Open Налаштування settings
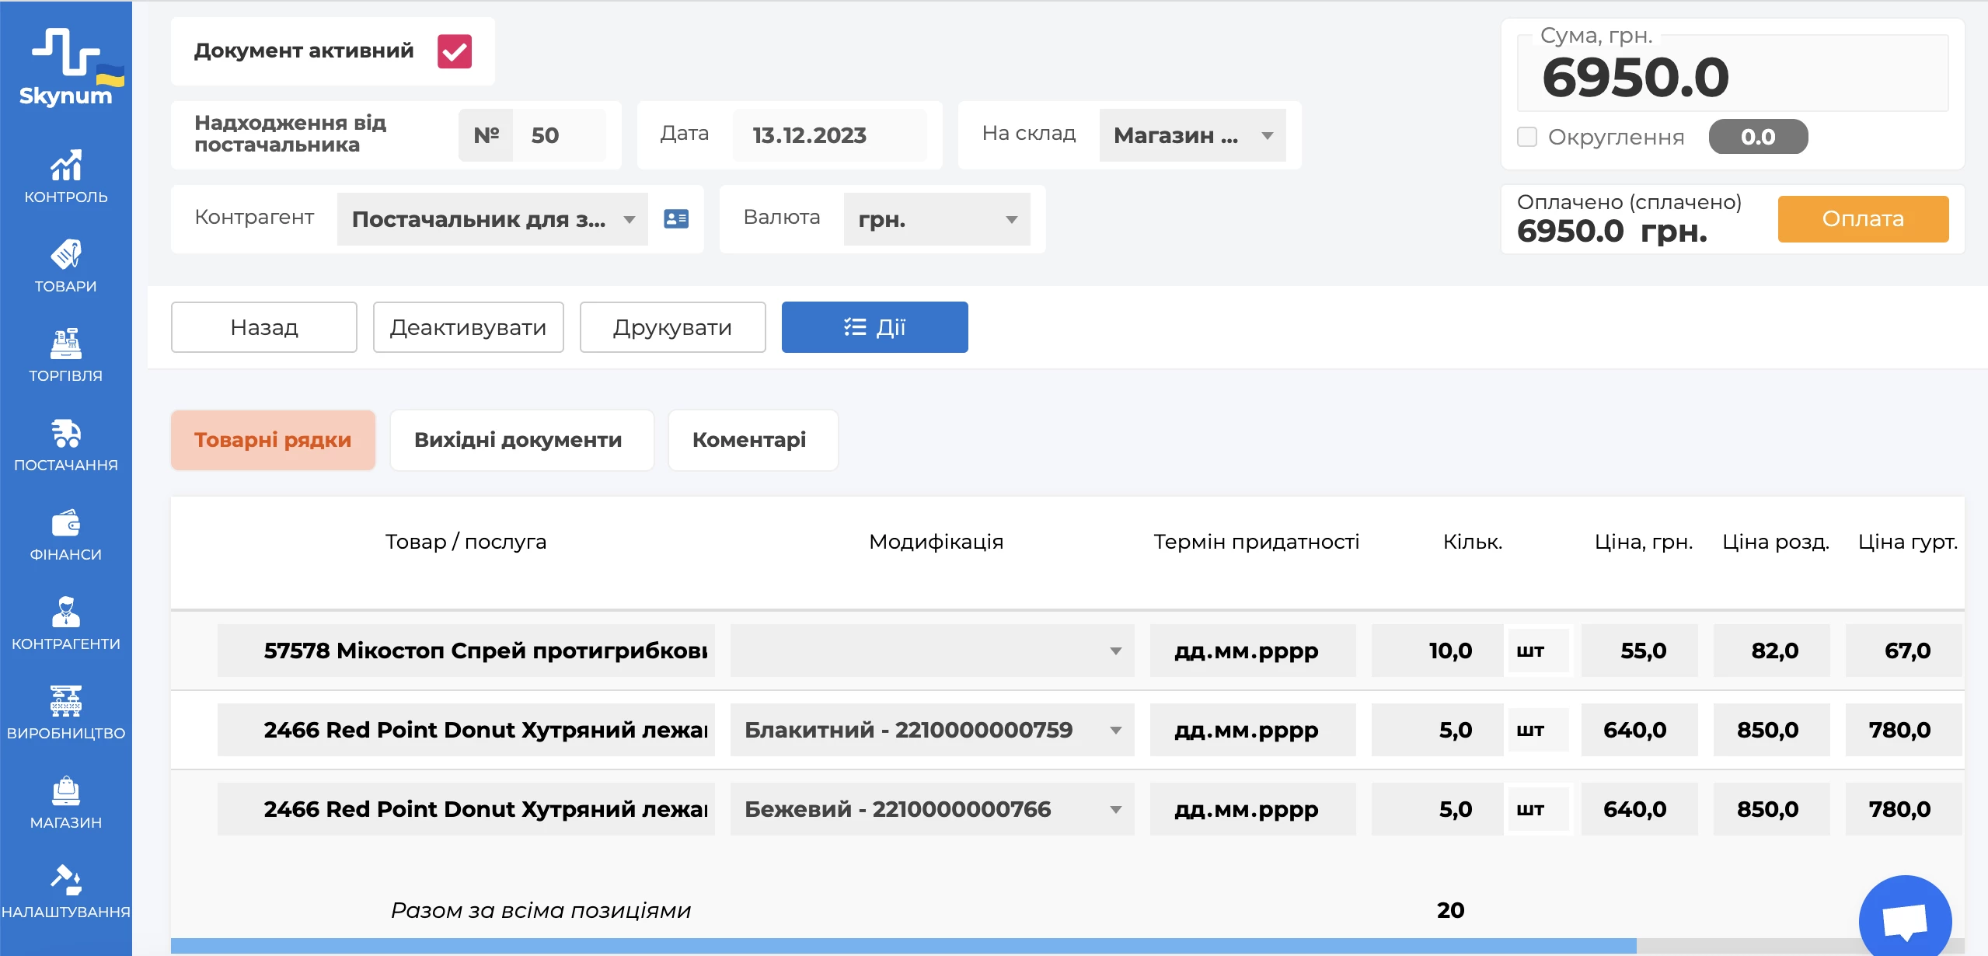Screen dimensions: 1988x956 click(66, 891)
